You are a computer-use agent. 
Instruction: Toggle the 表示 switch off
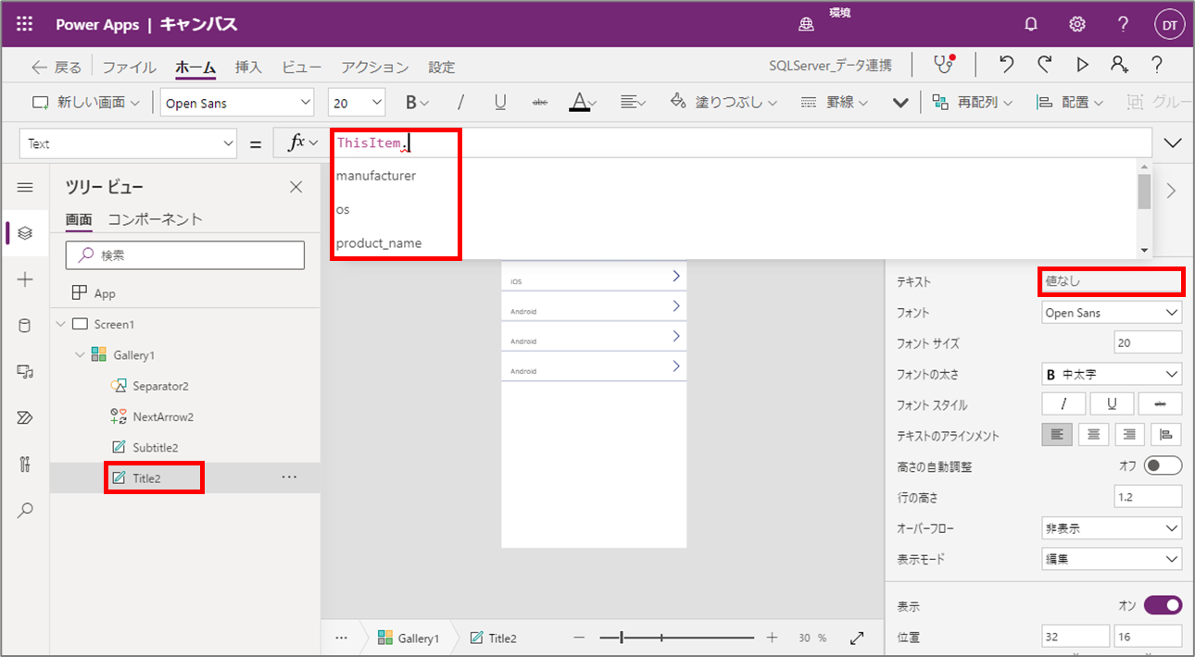tap(1164, 605)
